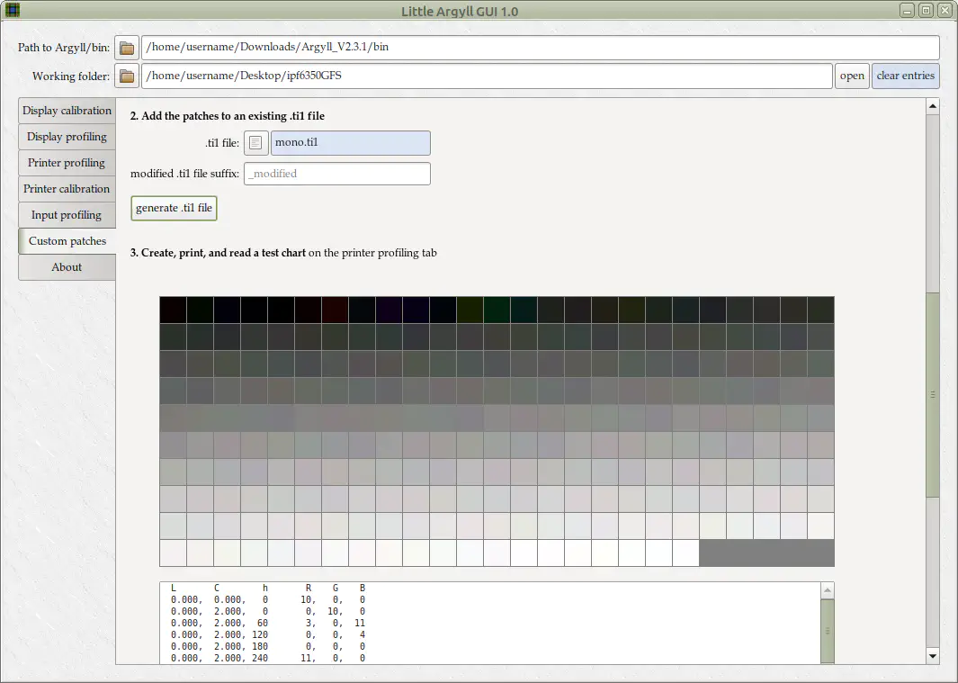Click the main panel scroll up arrow
This screenshot has height=683, width=958.
[932, 106]
